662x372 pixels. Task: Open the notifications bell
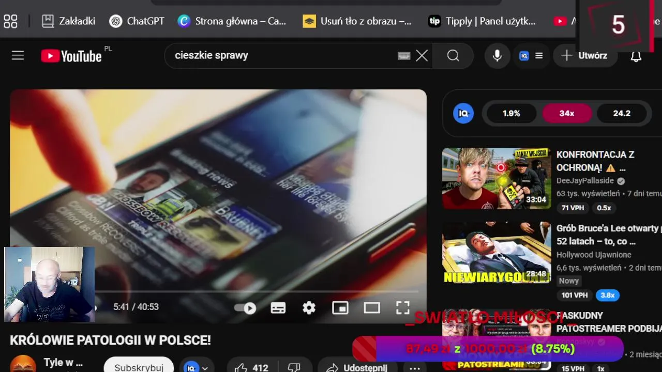[636, 56]
